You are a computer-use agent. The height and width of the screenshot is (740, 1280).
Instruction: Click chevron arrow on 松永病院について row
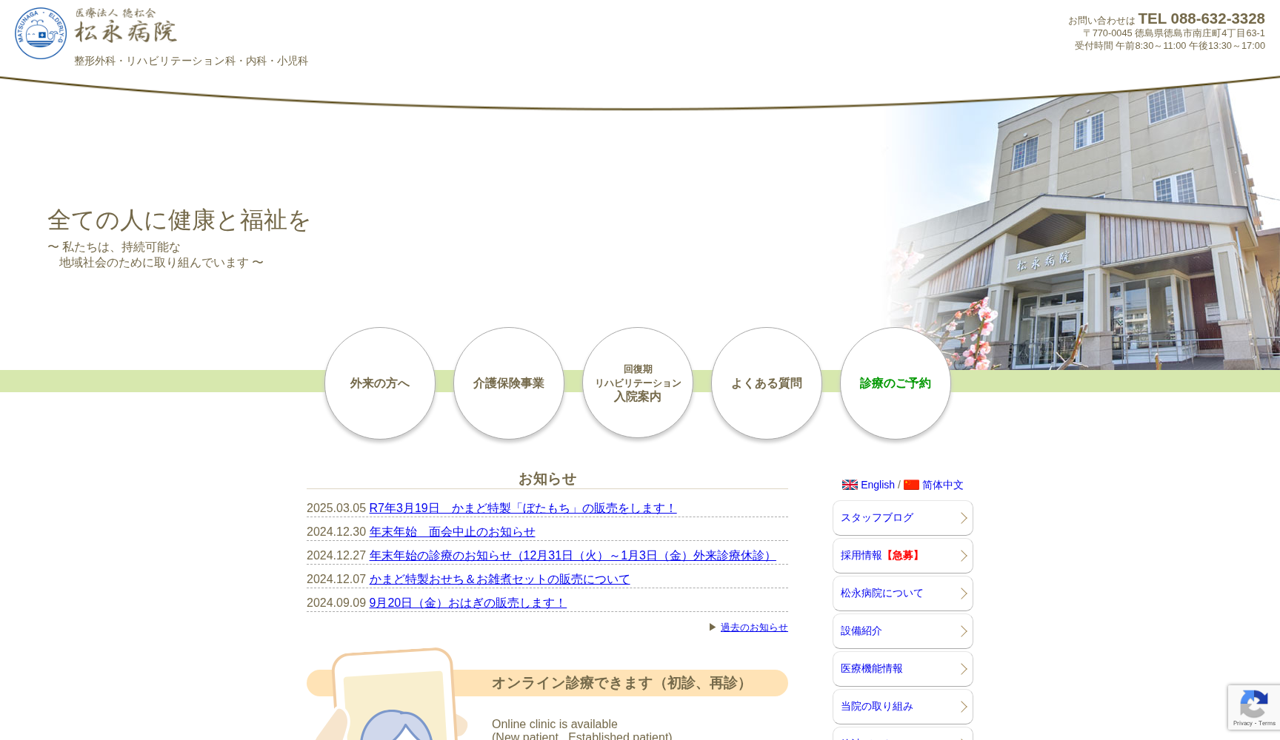coord(964,593)
